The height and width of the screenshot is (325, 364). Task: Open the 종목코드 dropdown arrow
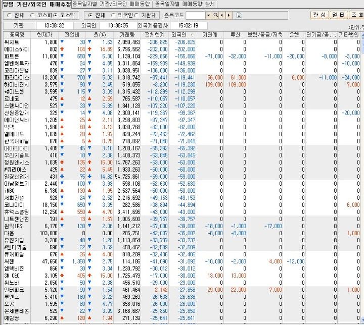208,15
